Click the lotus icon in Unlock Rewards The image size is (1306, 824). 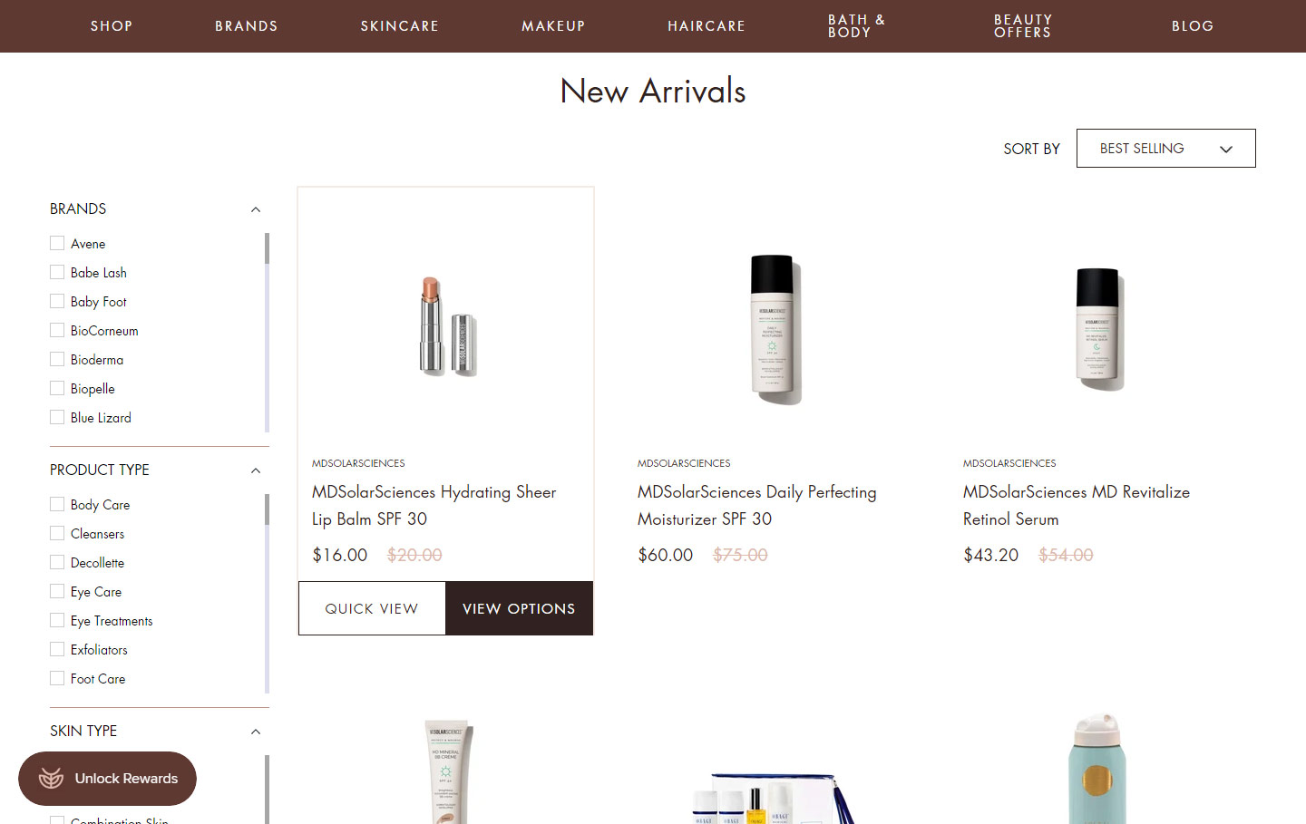point(52,778)
